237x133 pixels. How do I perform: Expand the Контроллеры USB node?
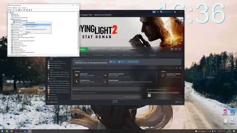point(10,36)
